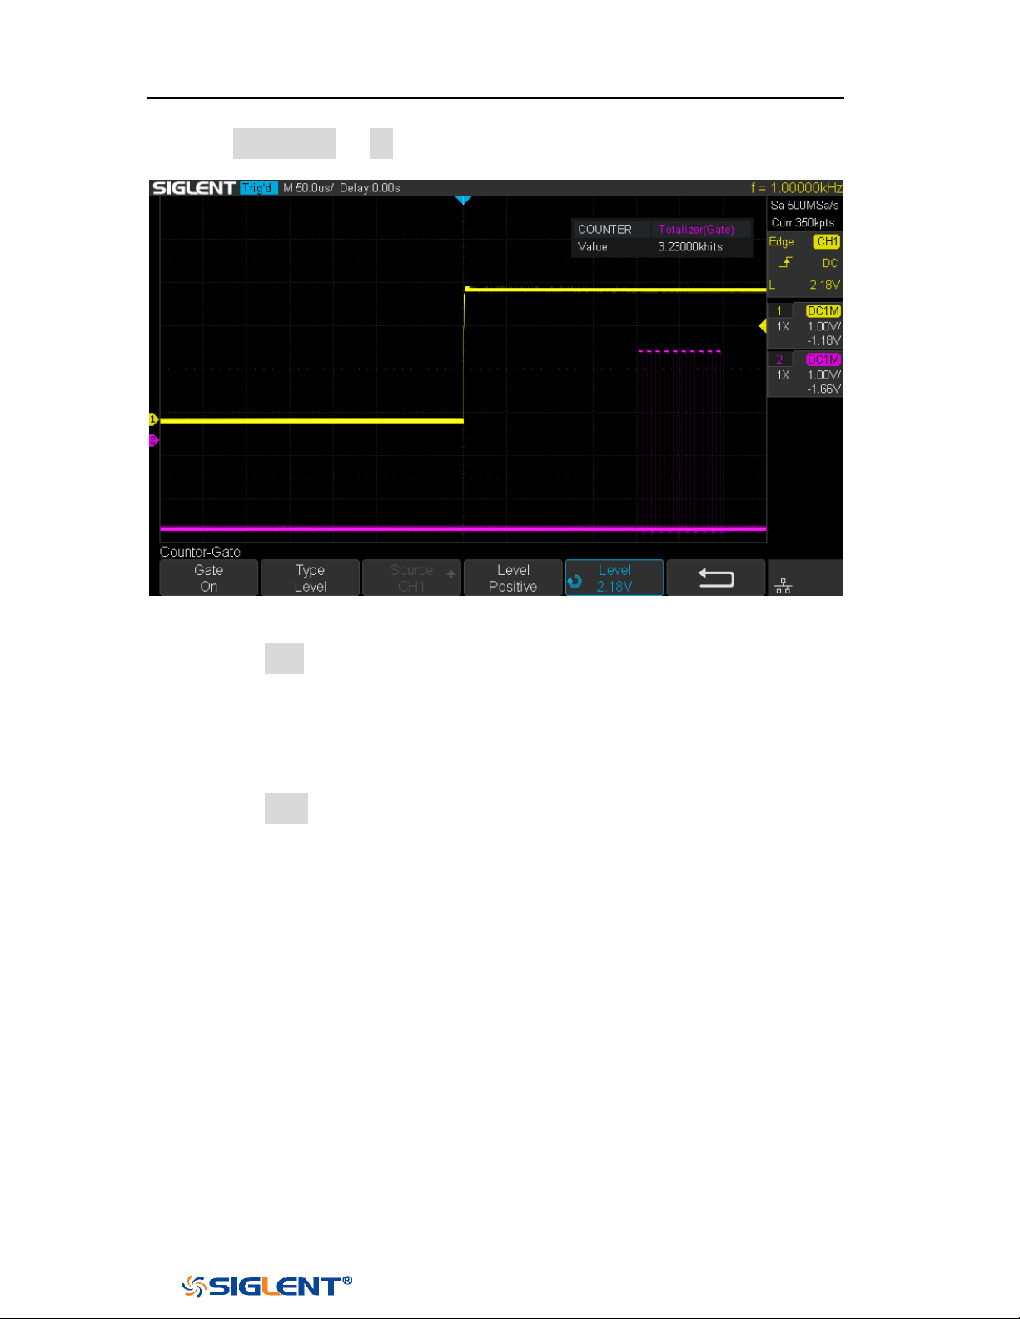
Task: Click the LAN network status icon
Action: (783, 587)
